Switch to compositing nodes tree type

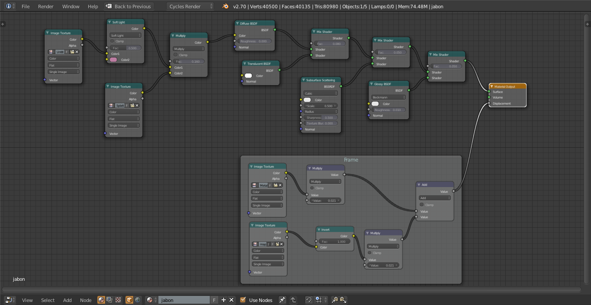[109, 300]
